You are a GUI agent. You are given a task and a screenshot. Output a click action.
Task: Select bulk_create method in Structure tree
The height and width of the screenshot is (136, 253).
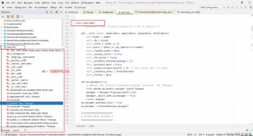(x=29, y=113)
